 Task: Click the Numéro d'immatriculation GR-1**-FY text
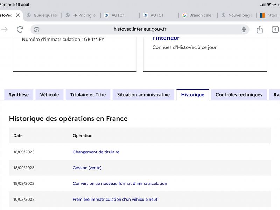click(x=63, y=40)
